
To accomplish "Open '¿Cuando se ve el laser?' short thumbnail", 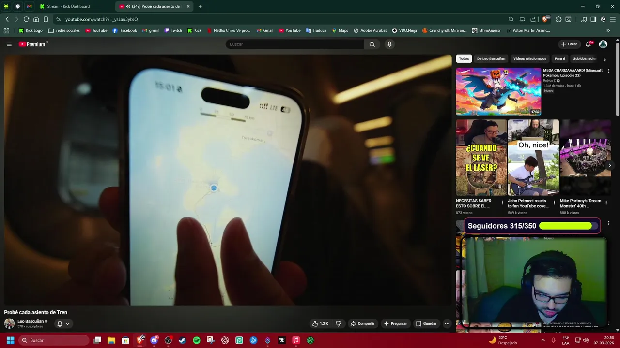I will [x=481, y=158].
